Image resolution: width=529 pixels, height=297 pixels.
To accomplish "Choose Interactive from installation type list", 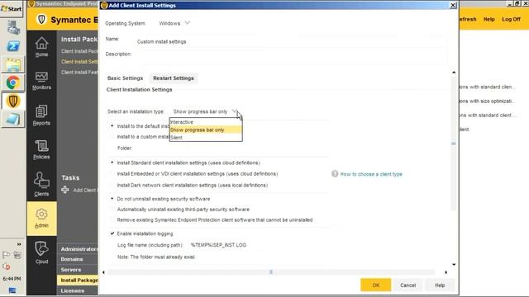I will [x=206, y=122].
